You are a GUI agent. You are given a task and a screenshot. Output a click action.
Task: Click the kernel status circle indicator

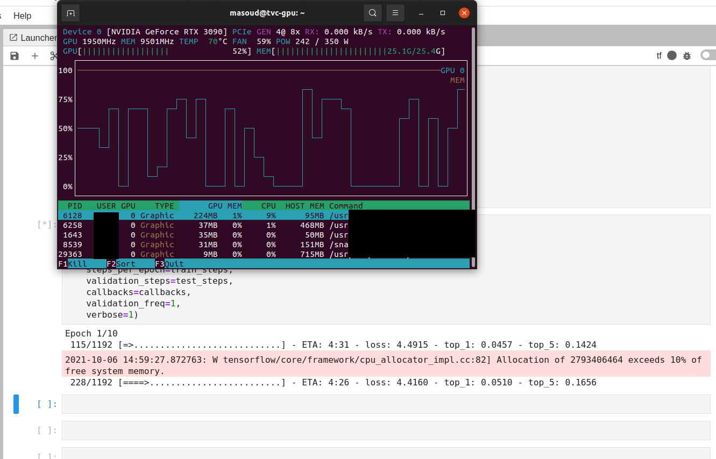[672, 55]
